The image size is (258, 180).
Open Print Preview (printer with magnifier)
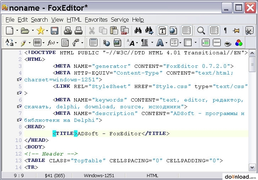68,31
